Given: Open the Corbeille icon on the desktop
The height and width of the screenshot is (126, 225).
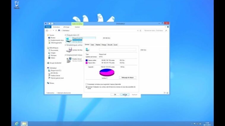Looking at the screenshot, I should tap(17, 5).
